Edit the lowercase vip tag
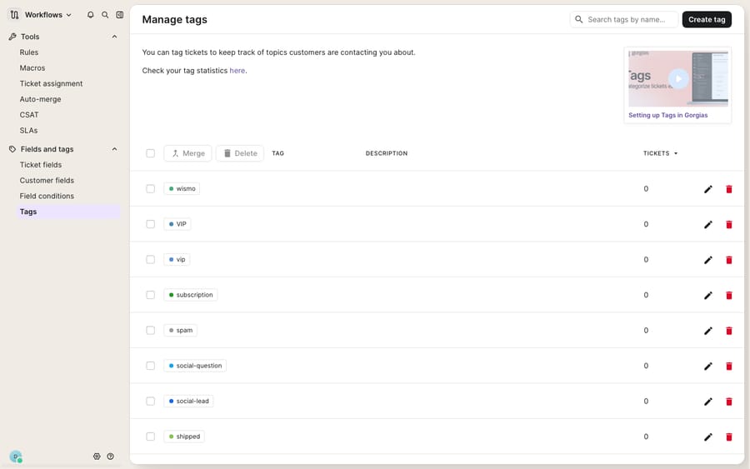 click(x=707, y=260)
